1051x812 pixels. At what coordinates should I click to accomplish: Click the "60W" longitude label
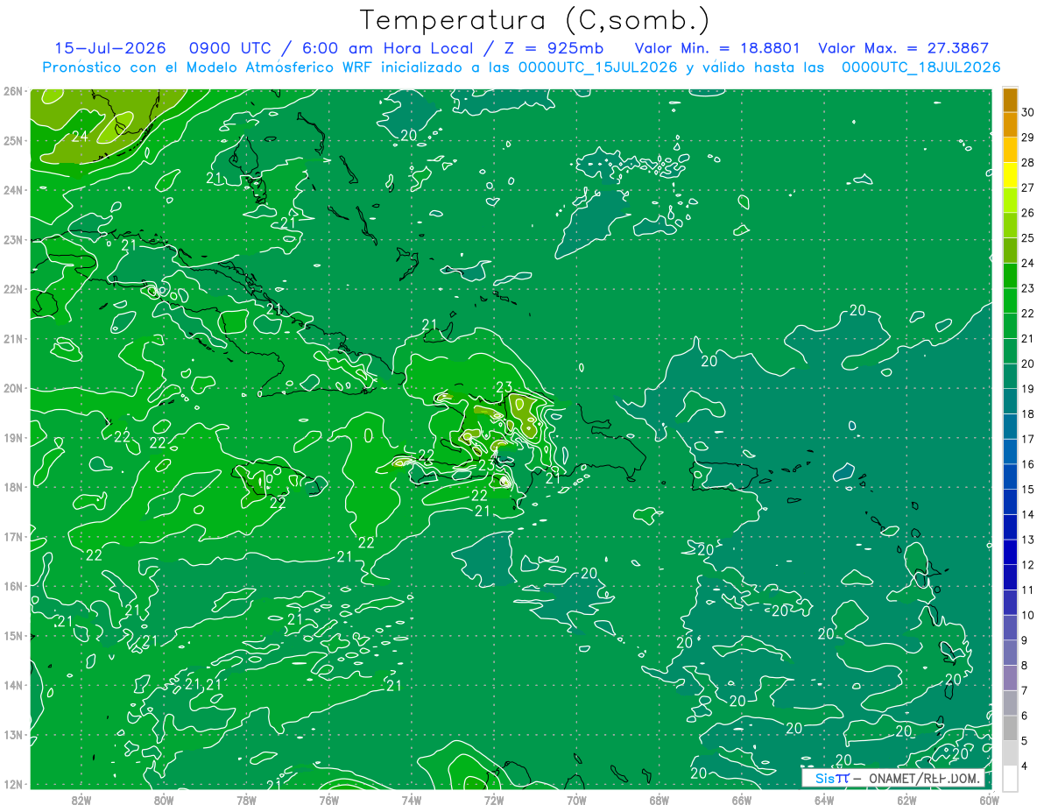(989, 799)
